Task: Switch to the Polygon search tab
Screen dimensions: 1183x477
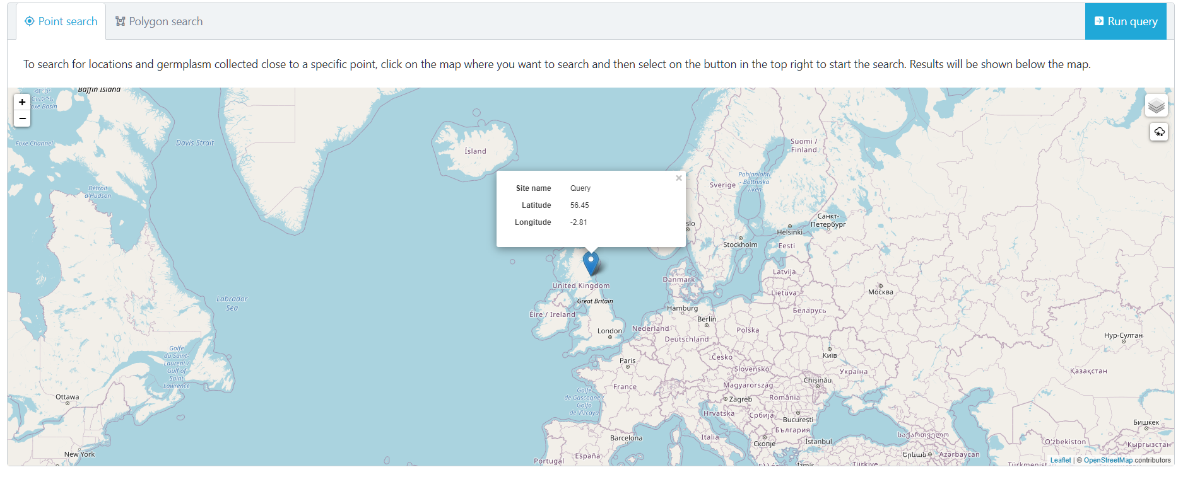Action: coord(159,21)
